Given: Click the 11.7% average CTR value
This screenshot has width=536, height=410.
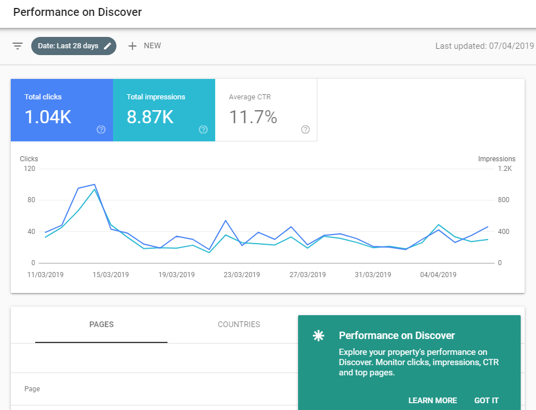Looking at the screenshot, I should coord(253,117).
